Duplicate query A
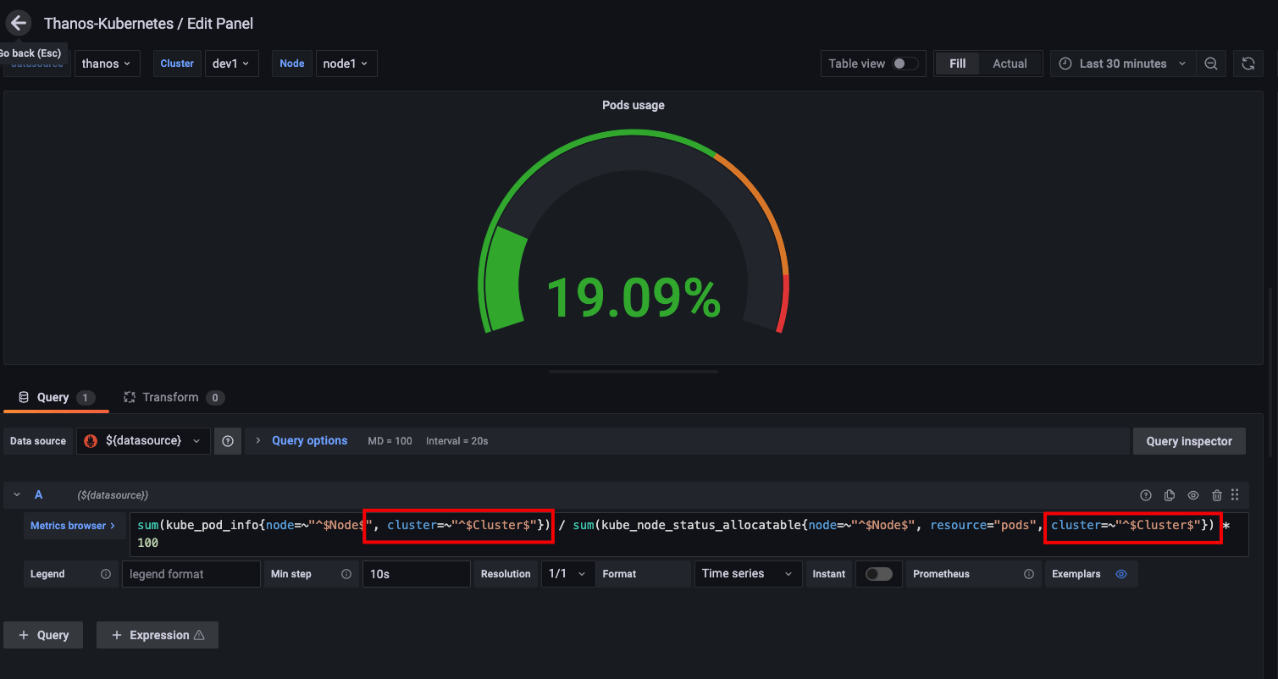1278x679 pixels. point(1170,495)
